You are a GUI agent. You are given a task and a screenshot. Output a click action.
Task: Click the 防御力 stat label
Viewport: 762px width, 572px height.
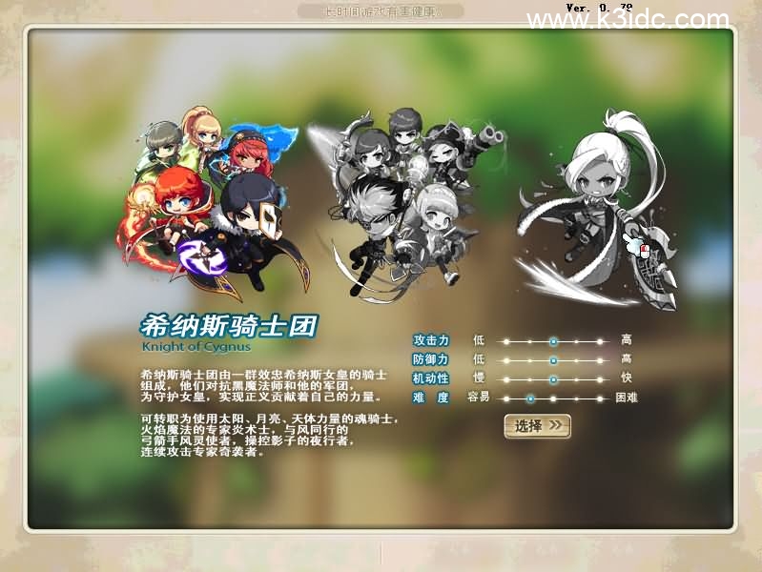coord(430,359)
